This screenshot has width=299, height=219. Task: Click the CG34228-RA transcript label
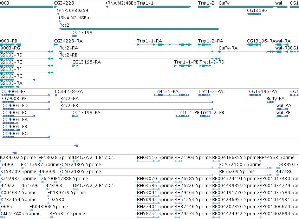point(69,41)
